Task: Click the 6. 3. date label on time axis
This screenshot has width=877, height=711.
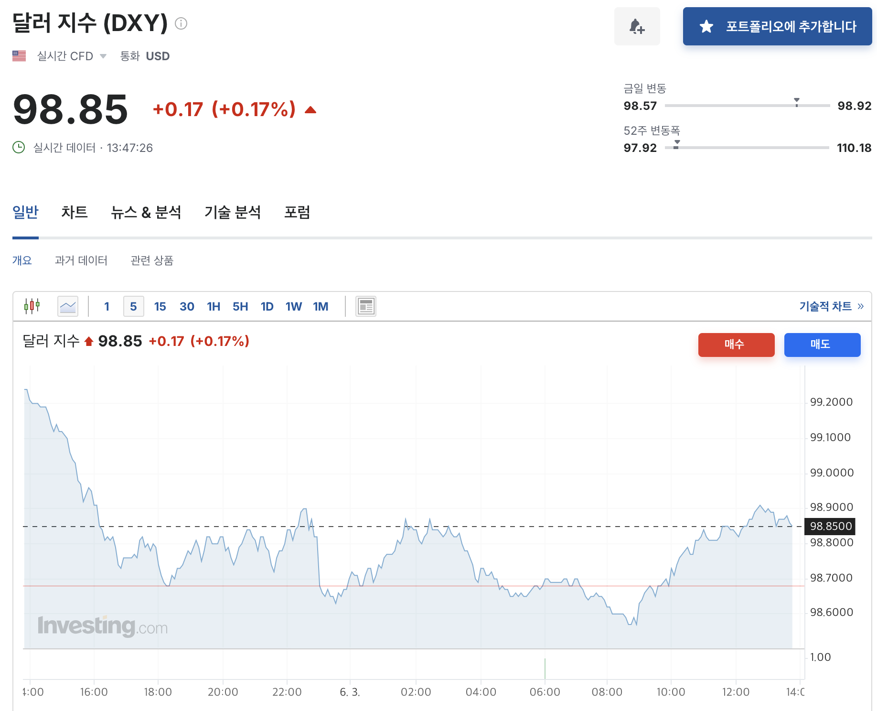Action: (x=350, y=692)
